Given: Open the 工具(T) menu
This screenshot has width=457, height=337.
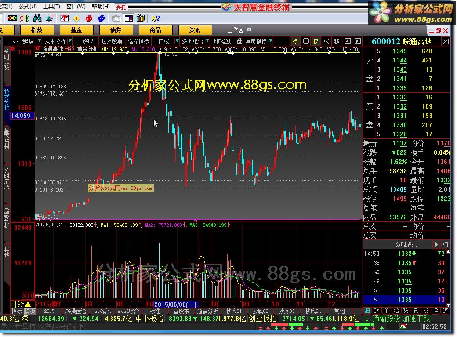Looking at the screenshot, I should (51, 6).
